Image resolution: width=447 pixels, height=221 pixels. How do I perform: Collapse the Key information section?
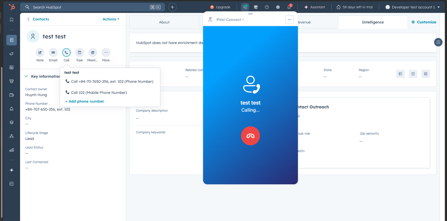[x=26, y=76]
